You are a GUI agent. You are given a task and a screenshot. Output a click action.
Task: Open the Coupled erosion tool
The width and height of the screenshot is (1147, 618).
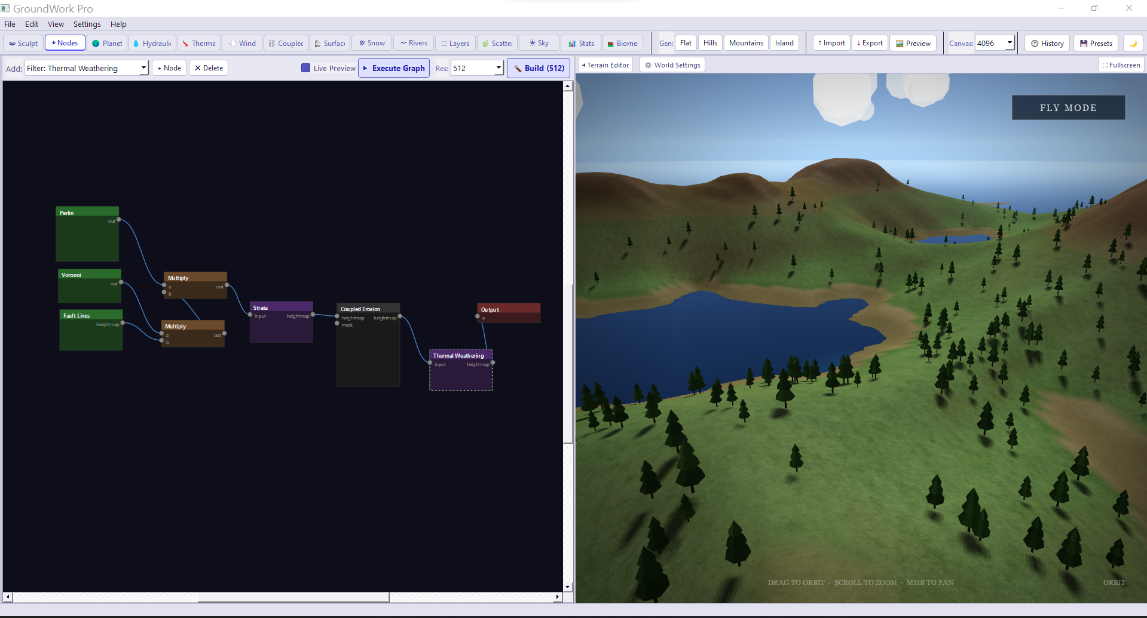click(x=286, y=43)
